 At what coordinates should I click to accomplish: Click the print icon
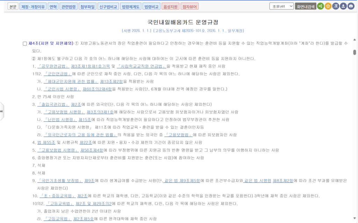click(x=351, y=6)
